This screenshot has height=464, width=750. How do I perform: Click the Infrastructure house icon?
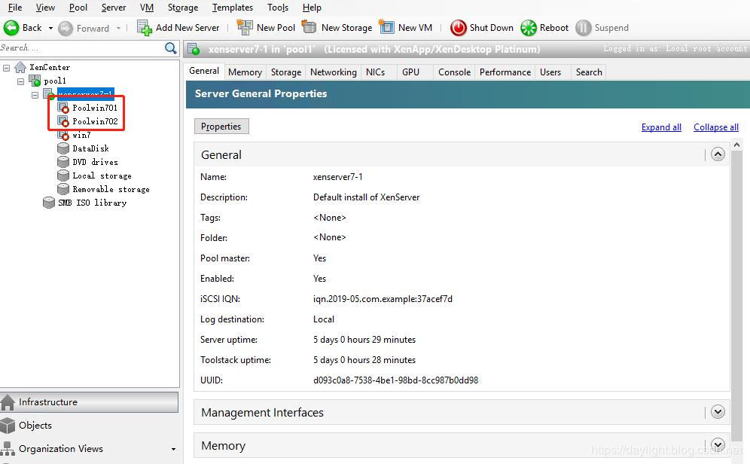[x=8, y=401]
